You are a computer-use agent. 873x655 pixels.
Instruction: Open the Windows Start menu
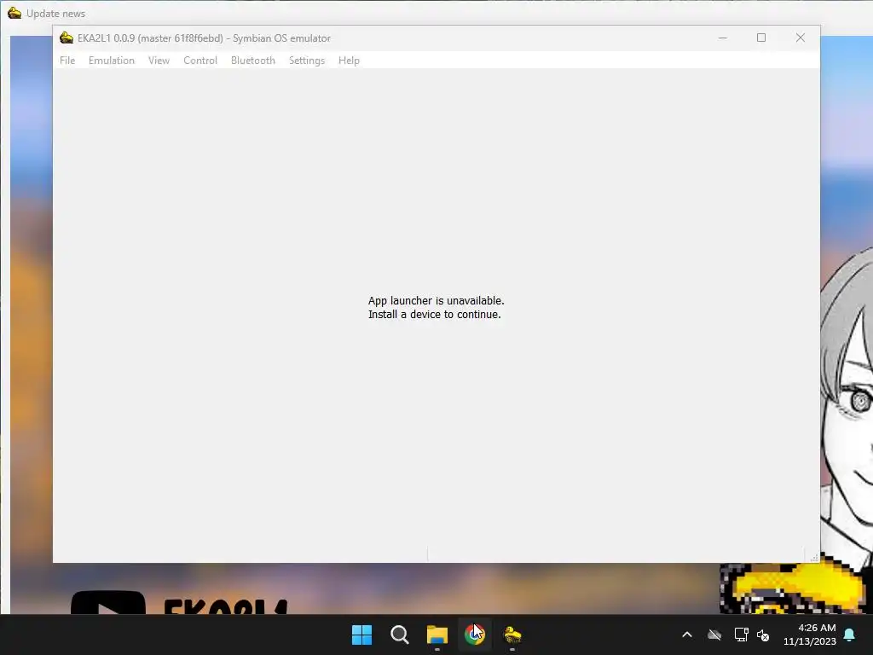tap(361, 635)
